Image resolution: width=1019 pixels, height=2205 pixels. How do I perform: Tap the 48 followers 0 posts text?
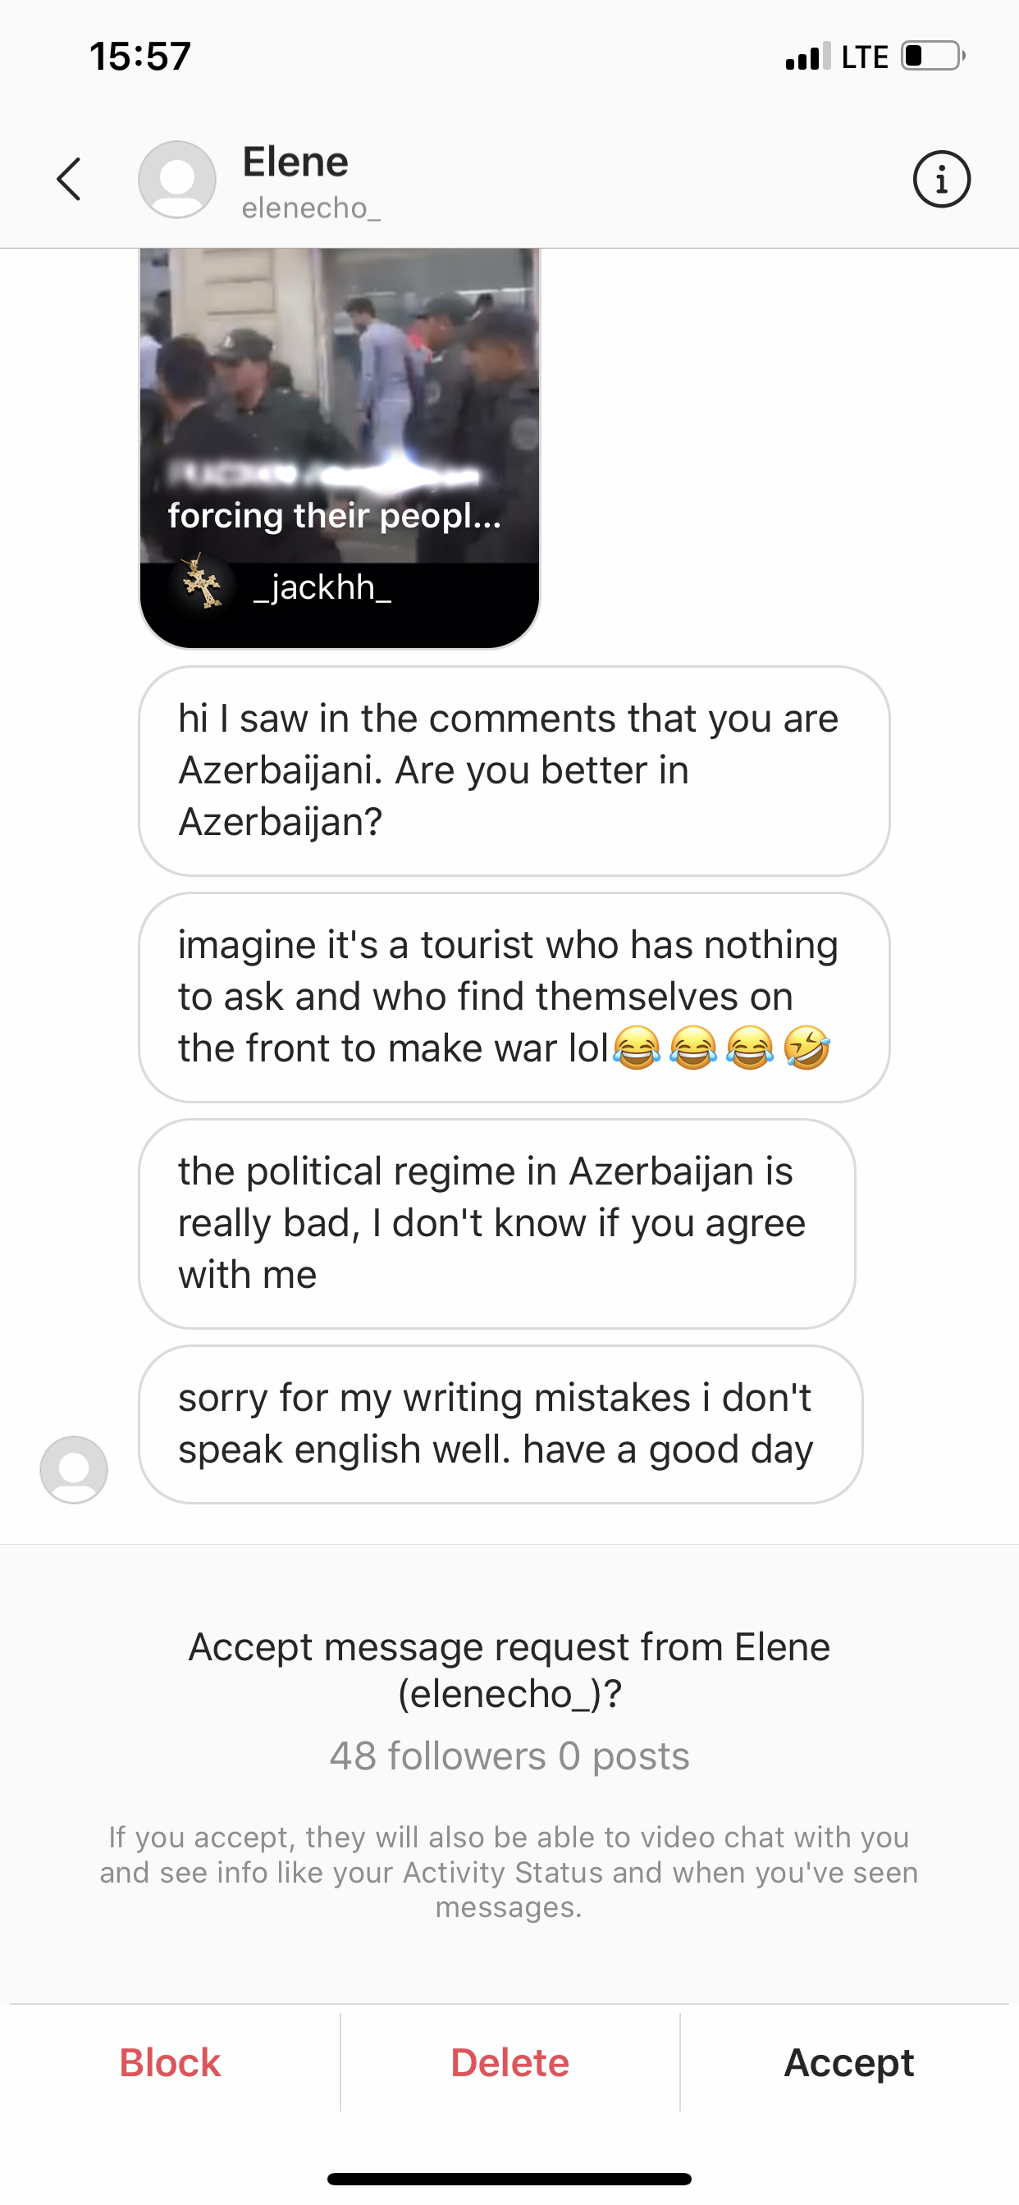pyautogui.click(x=509, y=1756)
